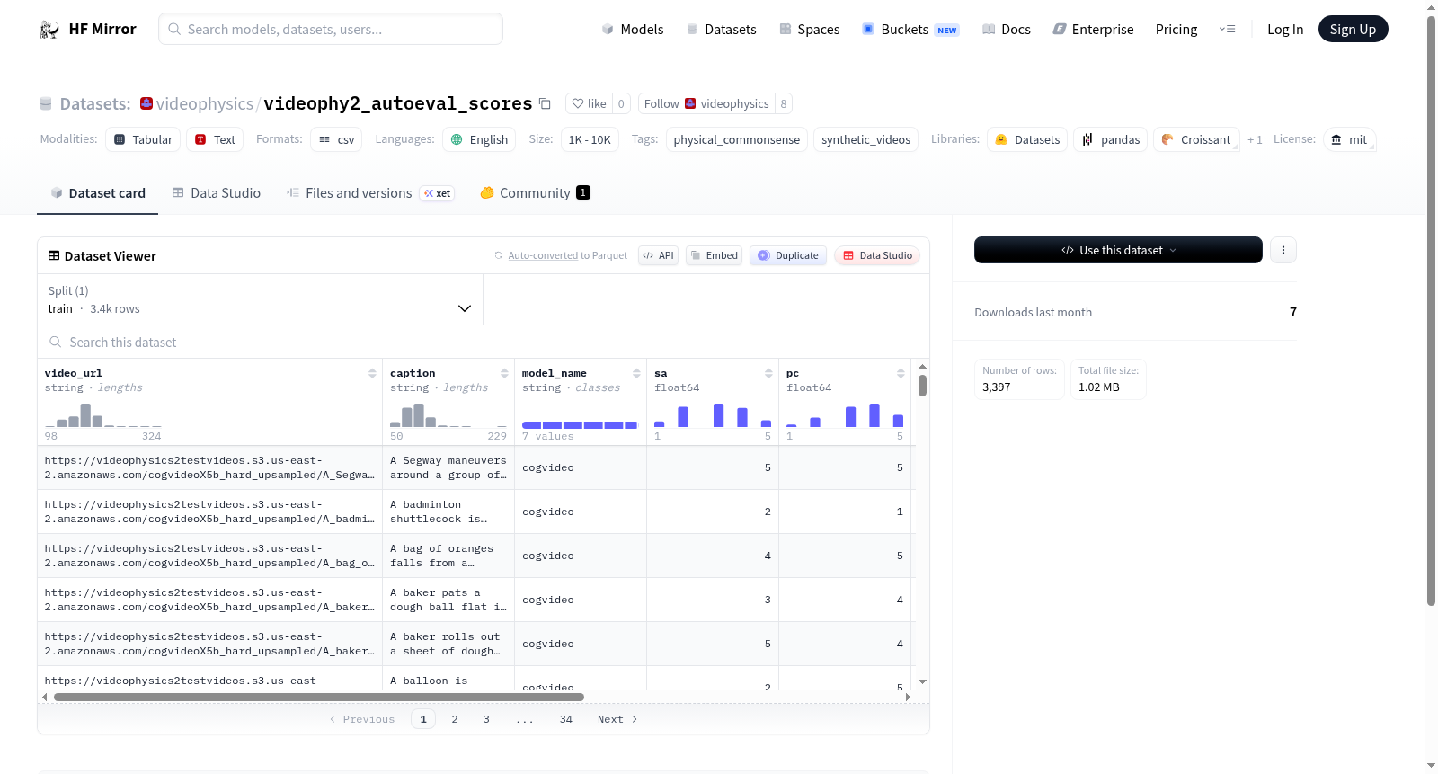Click the red Data Studio button

point(877,255)
